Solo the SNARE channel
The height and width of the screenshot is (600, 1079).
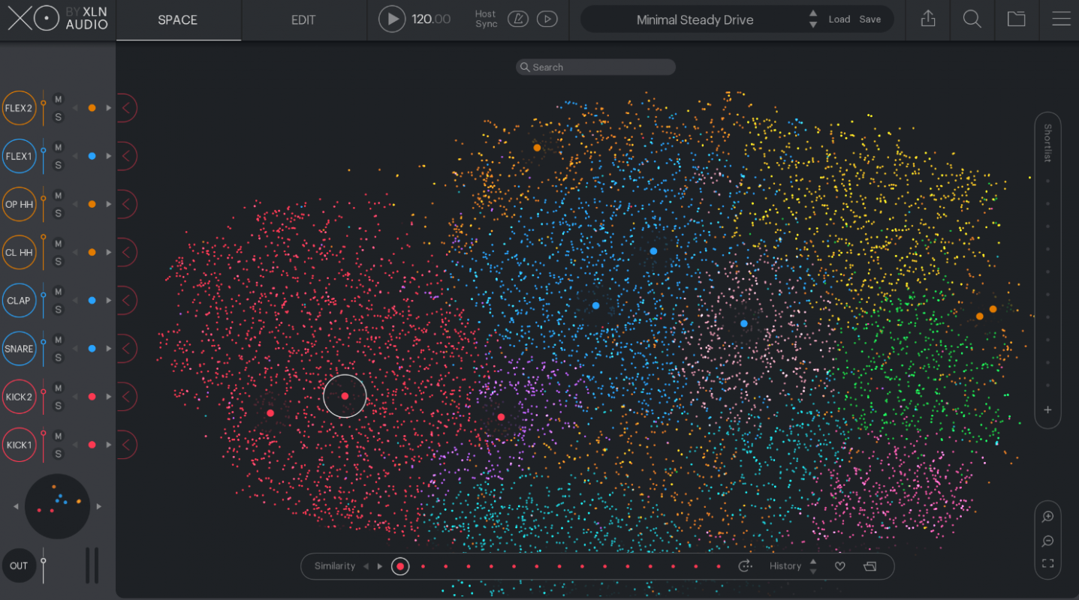click(58, 358)
